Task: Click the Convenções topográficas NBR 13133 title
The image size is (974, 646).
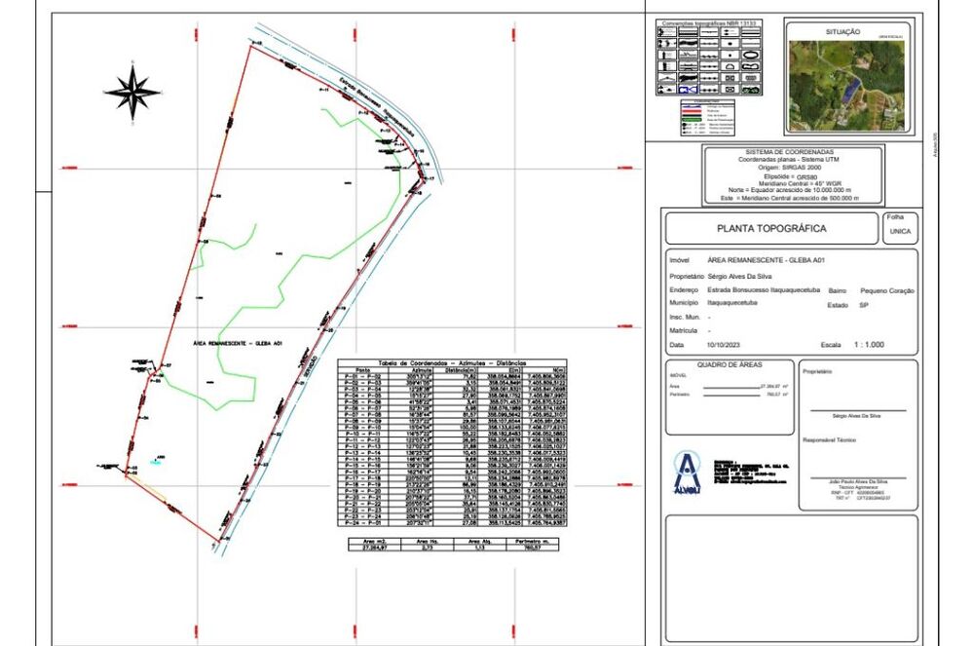Action: [709, 21]
